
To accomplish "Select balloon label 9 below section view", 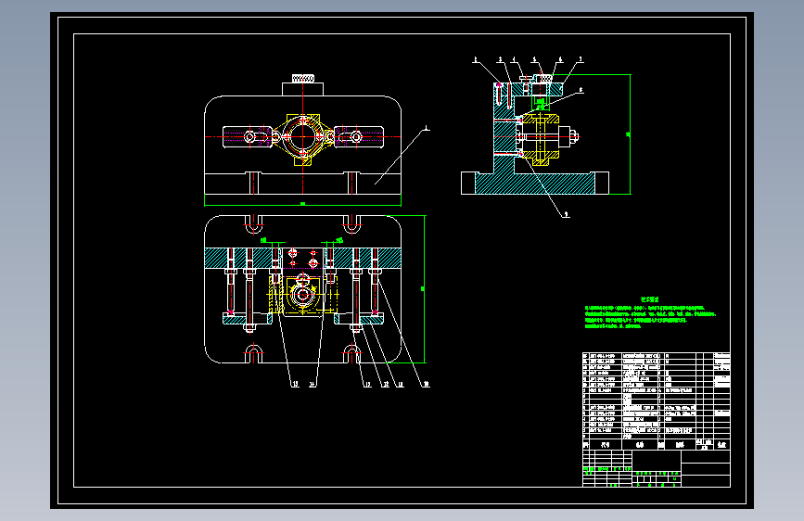I will [566, 215].
